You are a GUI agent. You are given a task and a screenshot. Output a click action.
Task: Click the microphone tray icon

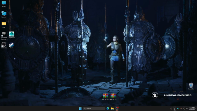tap(181, 109)
